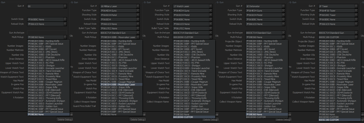Open the Gun # dropdown showing 1F Taser
The image size is (364, 123).
(338, 6)
